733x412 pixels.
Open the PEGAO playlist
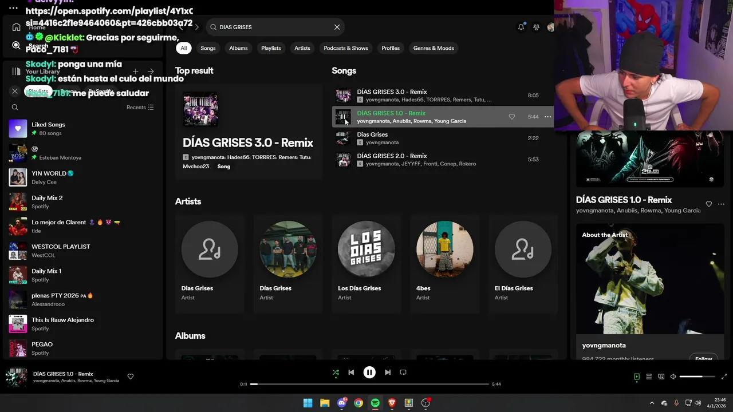pyautogui.click(x=83, y=348)
